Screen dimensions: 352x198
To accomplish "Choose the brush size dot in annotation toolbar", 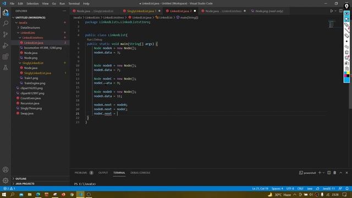I will pos(346,41).
